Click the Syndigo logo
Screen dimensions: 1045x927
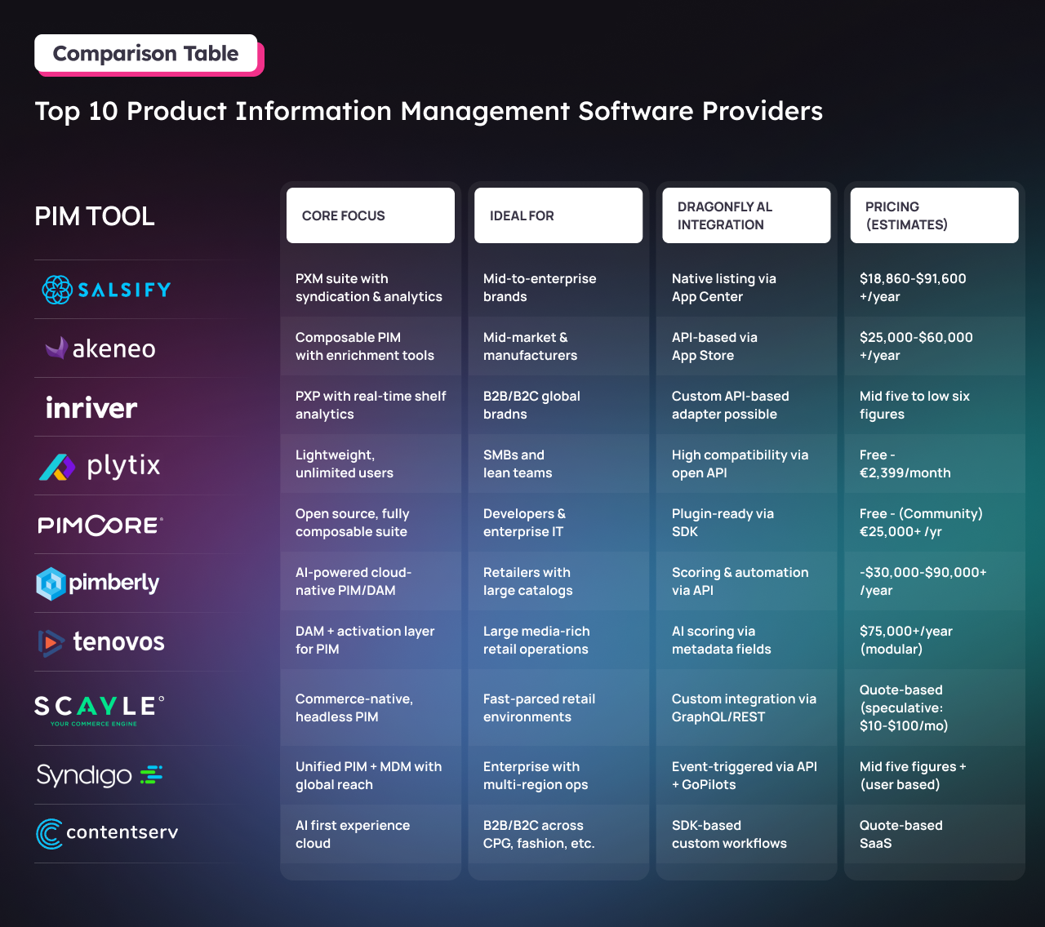[x=100, y=774]
